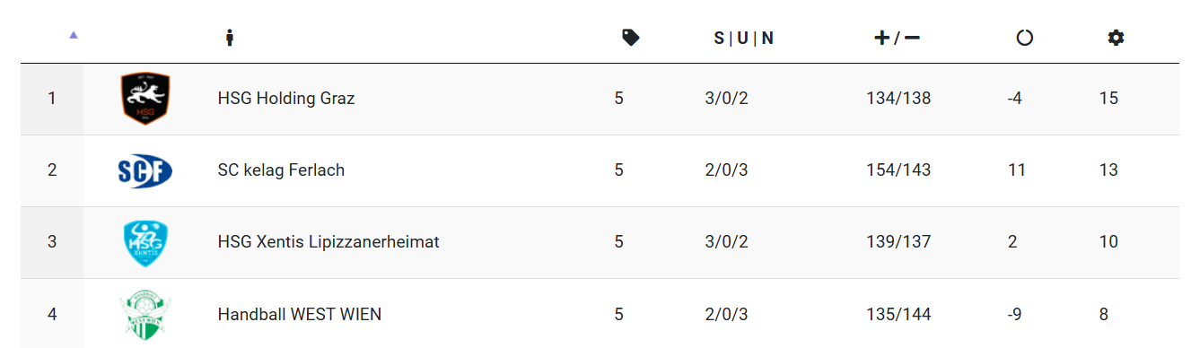
Task: Click the 15 points value for Graz
Action: [x=1108, y=99]
